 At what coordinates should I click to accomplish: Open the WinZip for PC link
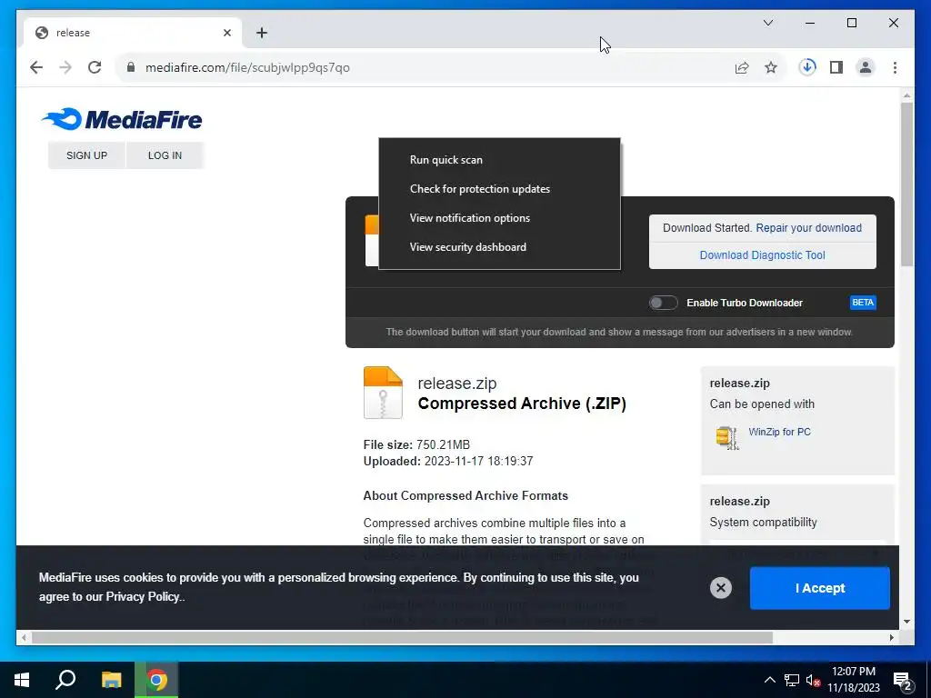tap(779, 432)
